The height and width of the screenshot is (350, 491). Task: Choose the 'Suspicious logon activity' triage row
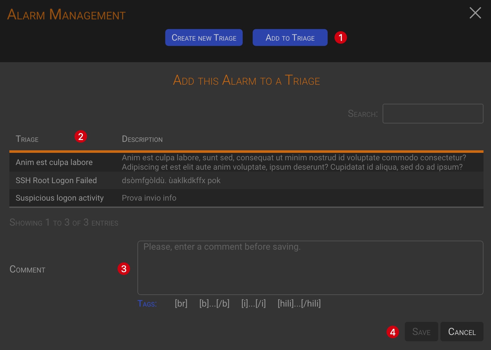pos(60,198)
